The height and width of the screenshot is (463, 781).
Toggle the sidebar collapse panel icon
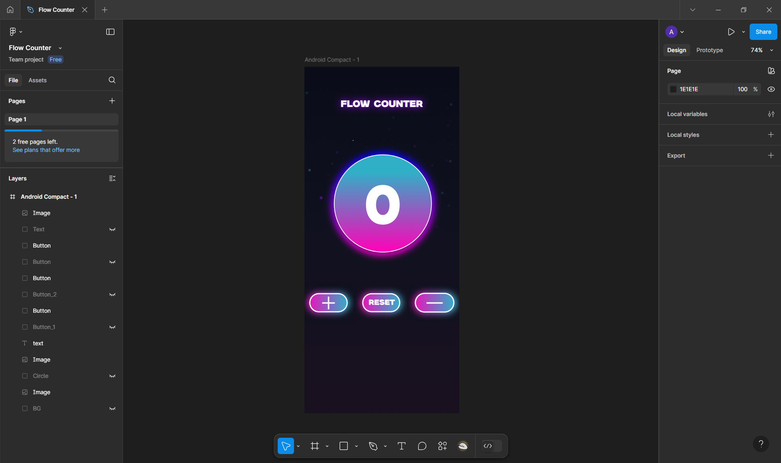[110, 32]
